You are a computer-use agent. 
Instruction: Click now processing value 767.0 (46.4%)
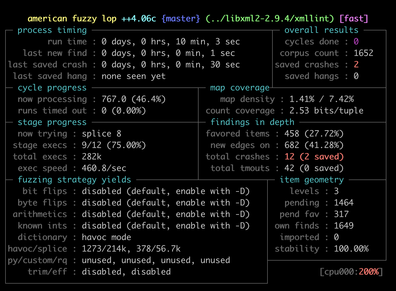pyautogui.click(x=134, y=99)
